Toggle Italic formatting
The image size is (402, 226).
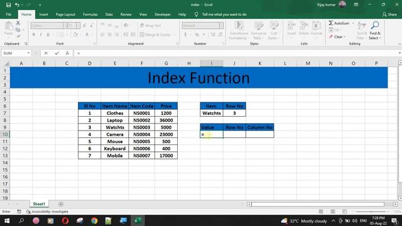41,35
